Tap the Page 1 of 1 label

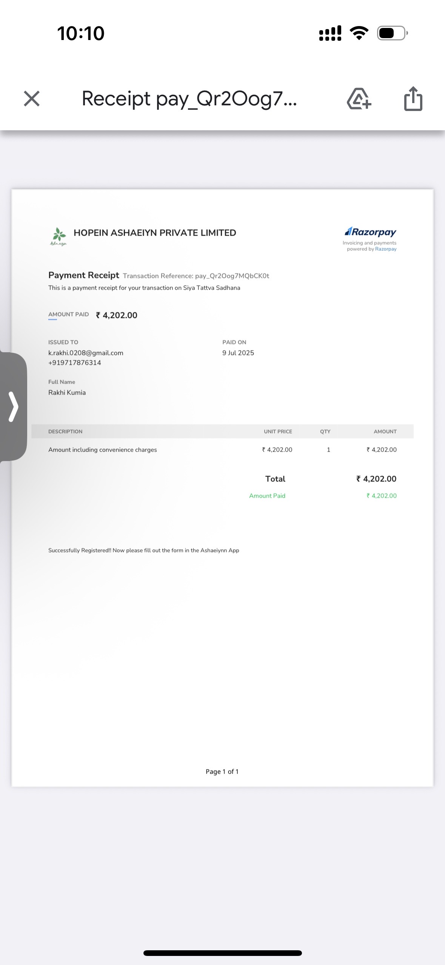click(x=222, y=772)
